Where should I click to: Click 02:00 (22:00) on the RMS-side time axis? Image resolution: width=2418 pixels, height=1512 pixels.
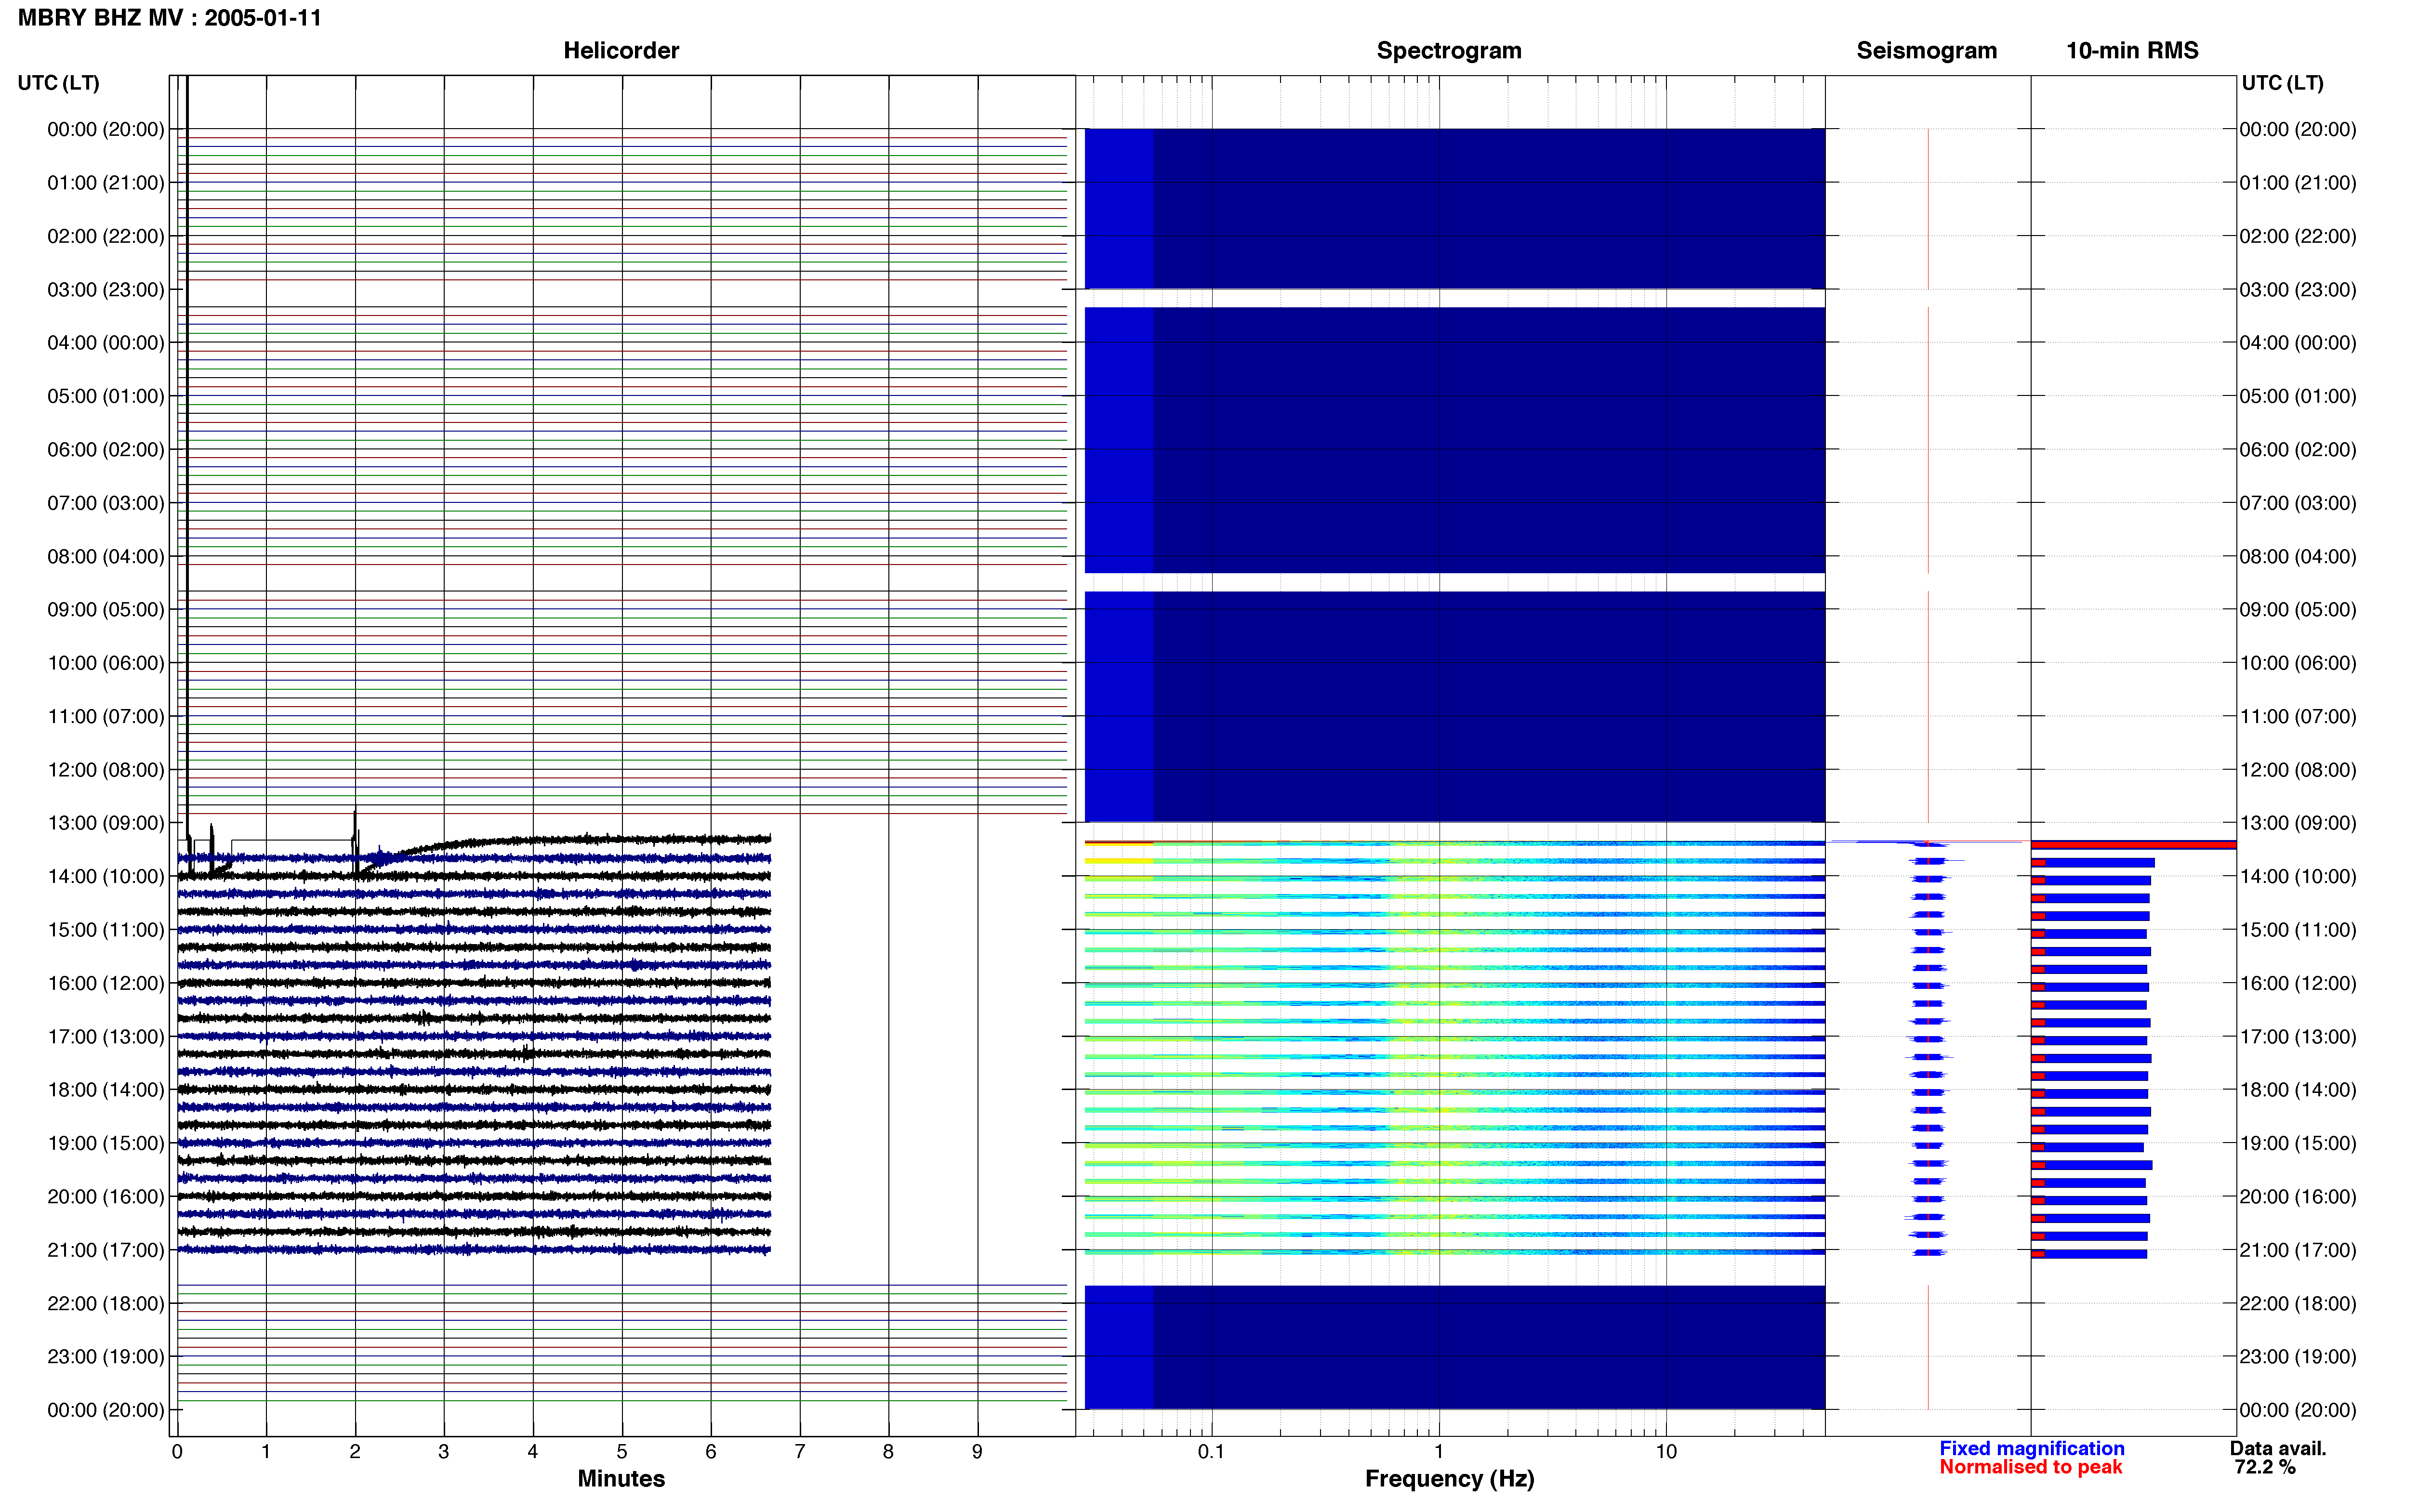point(2298,237)
